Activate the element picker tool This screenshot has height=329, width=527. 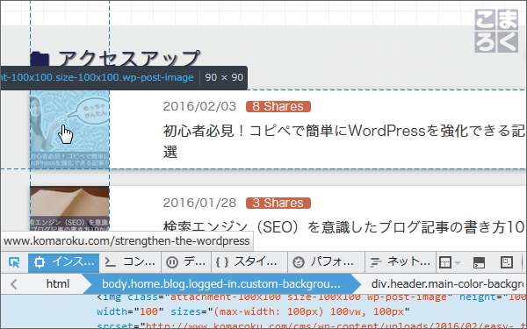14,262
